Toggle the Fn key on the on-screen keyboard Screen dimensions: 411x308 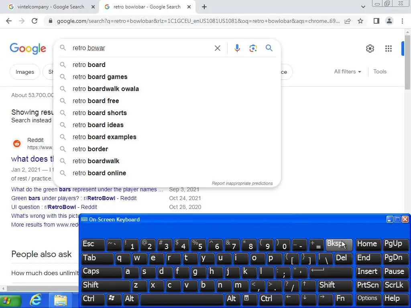pos(344,299)
